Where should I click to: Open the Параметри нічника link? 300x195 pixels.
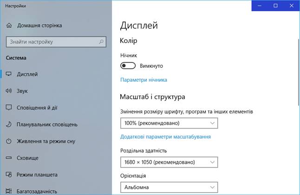point(143,80)
